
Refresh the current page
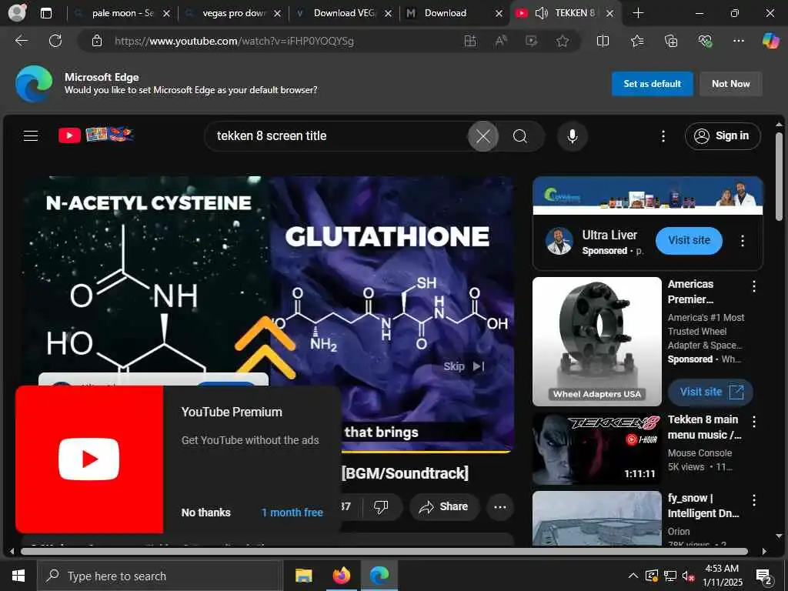tap(55, 41)
